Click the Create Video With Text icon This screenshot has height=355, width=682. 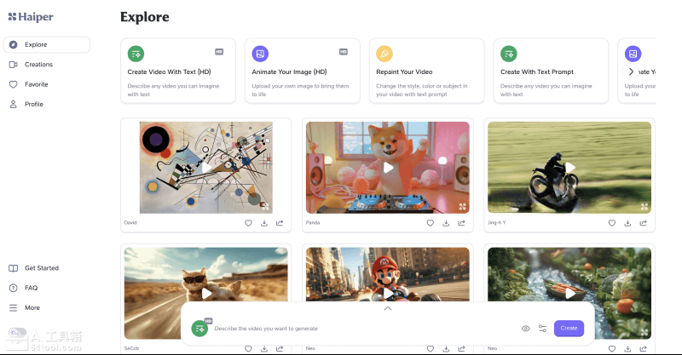[x=136, y=54]
